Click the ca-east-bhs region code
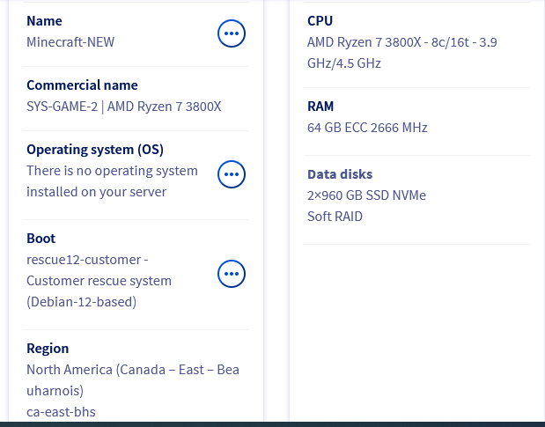Screen dimensions: 545x427 (x=61, y=411)
